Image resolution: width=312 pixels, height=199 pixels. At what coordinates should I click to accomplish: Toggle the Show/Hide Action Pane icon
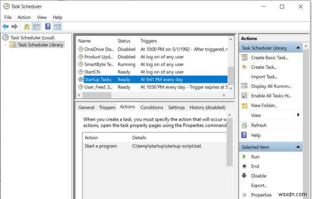pyautogui.click(x=58, y=27)
